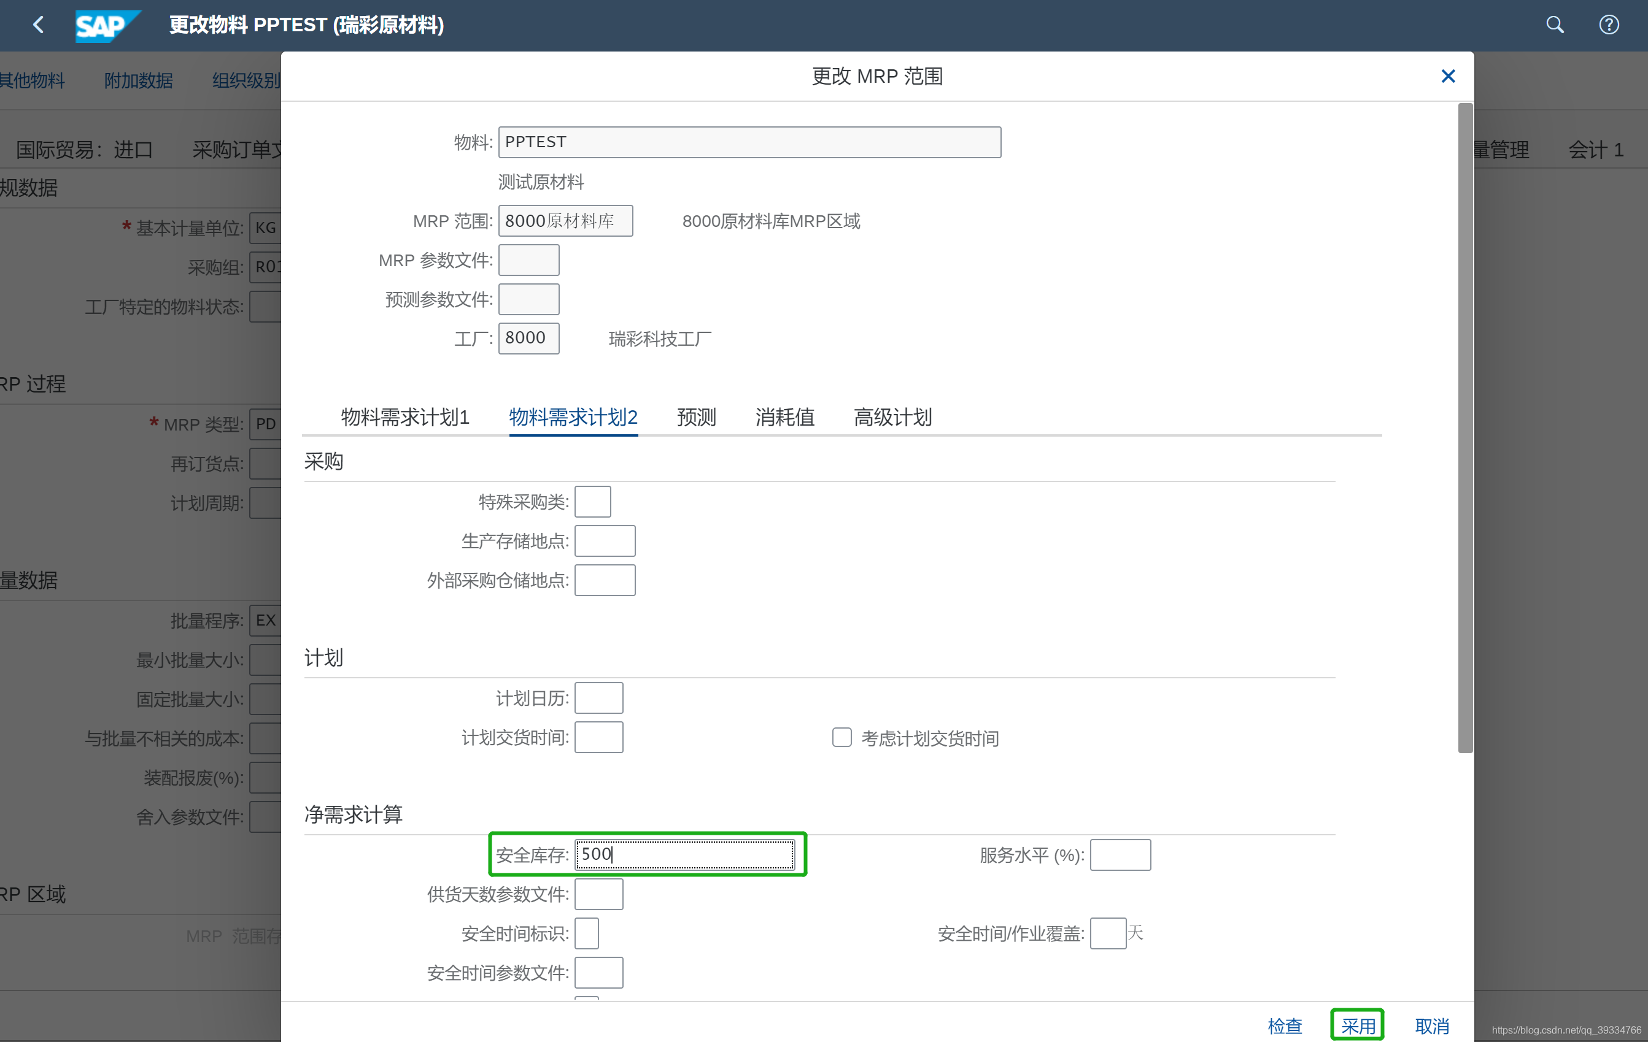
Task: Click the 取消 link
Action: click(1431, 1025)
